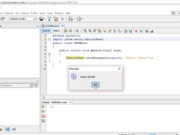Click the globe browser icon
Screen dimensions: 180x135
(x=42, y=19)
